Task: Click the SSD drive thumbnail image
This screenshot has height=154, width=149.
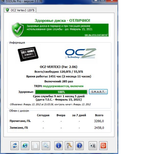Action: (x=28, y=54)
